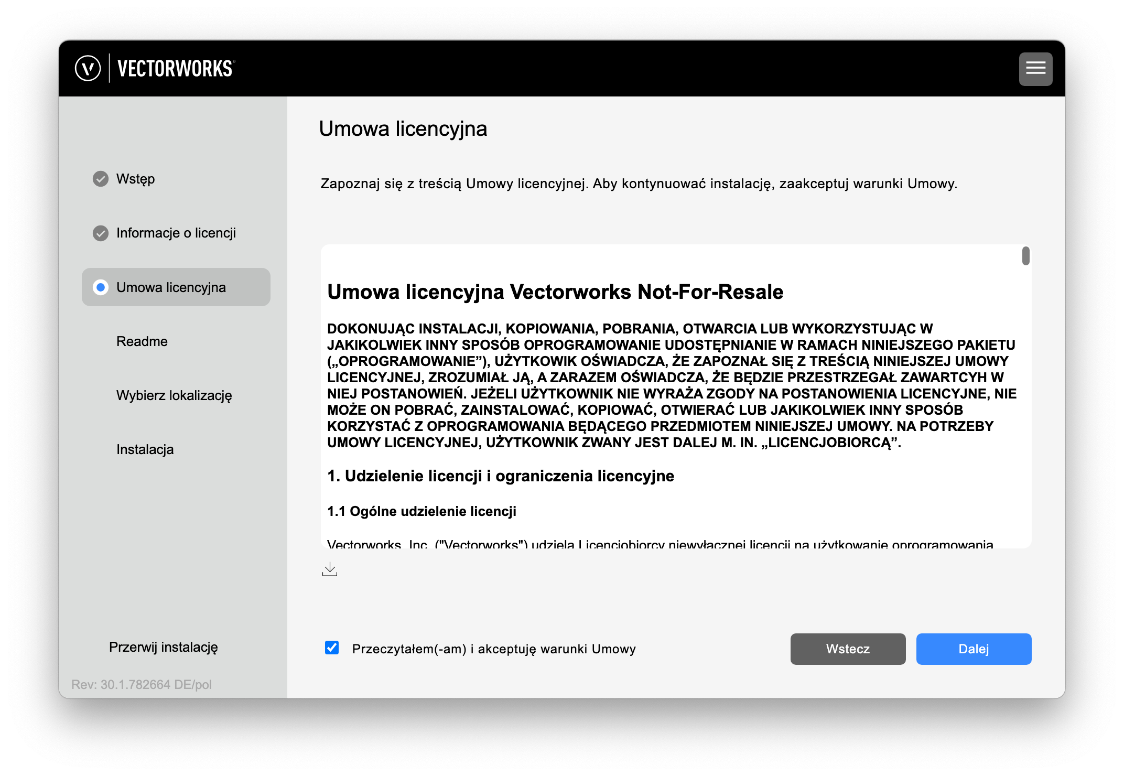Click the Vectorworks V logo icon
Viewport: 1124px width, 776px height.
[x=88, y=68]
